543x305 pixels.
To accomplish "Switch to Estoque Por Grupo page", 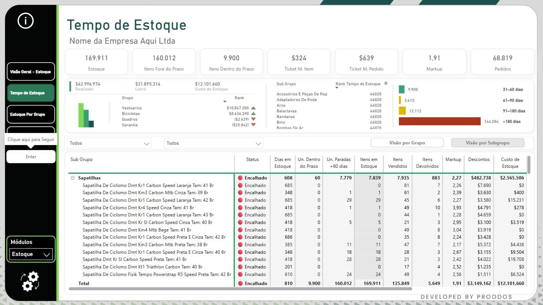I will coord(31,114).
